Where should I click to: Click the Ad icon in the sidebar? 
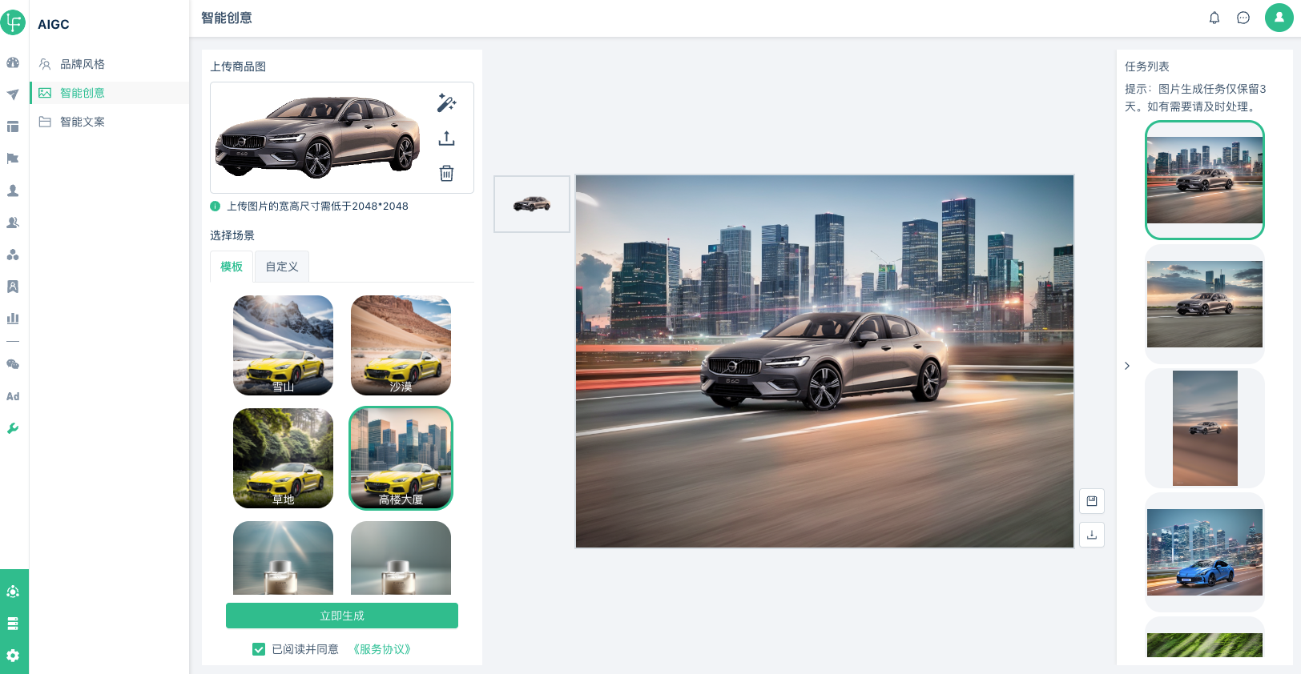point(13,396)
